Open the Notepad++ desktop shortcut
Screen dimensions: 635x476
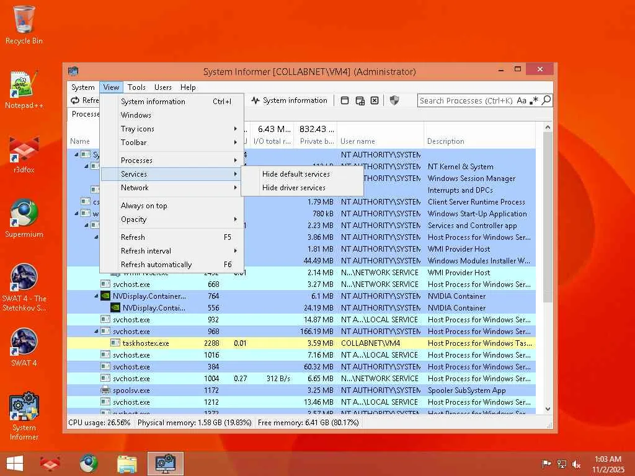pos(24,90)
